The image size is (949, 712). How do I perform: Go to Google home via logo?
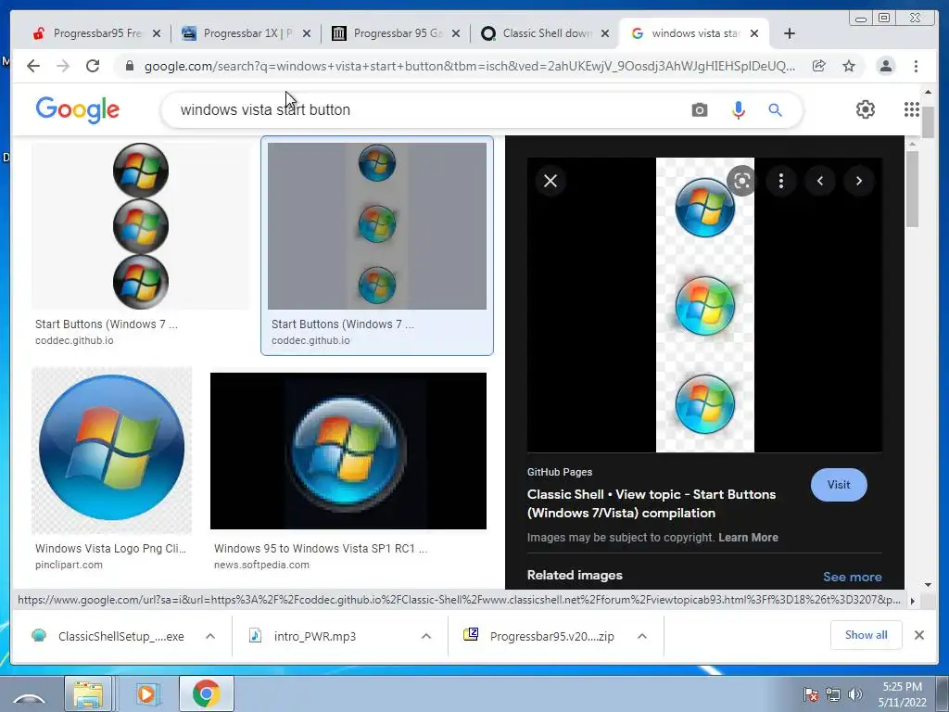pos(78,109)
